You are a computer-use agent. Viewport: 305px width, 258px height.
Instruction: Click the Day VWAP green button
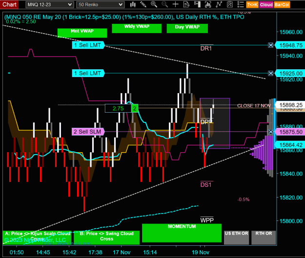pos(187,28)
